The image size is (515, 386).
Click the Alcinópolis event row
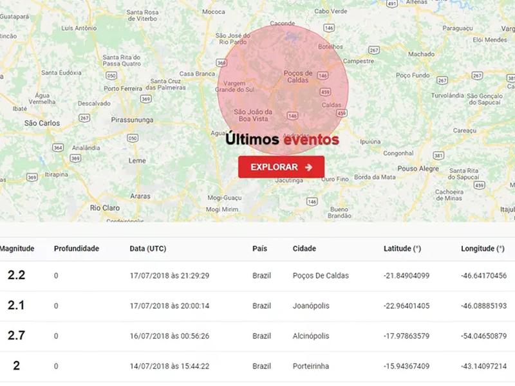257,336
